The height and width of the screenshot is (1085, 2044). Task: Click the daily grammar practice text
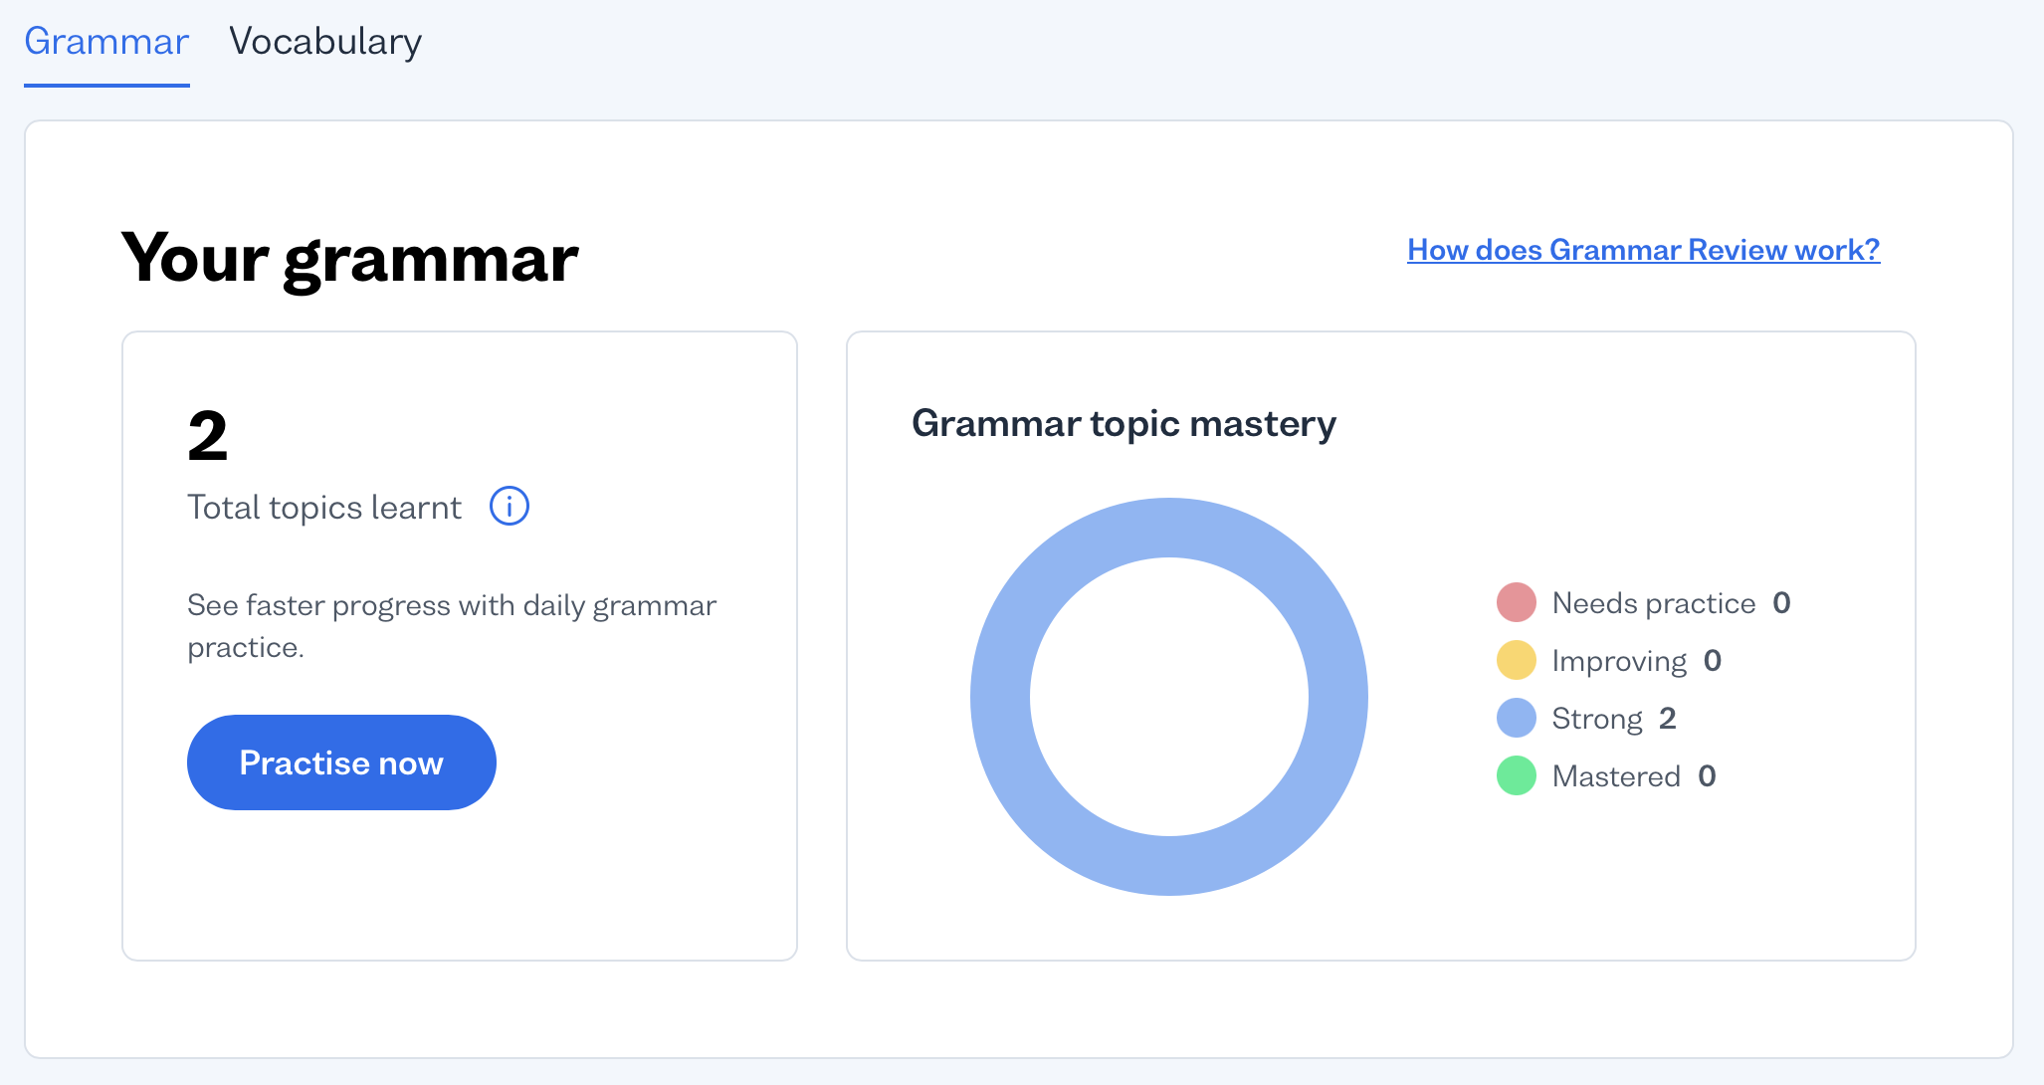[x=451, y=626]
